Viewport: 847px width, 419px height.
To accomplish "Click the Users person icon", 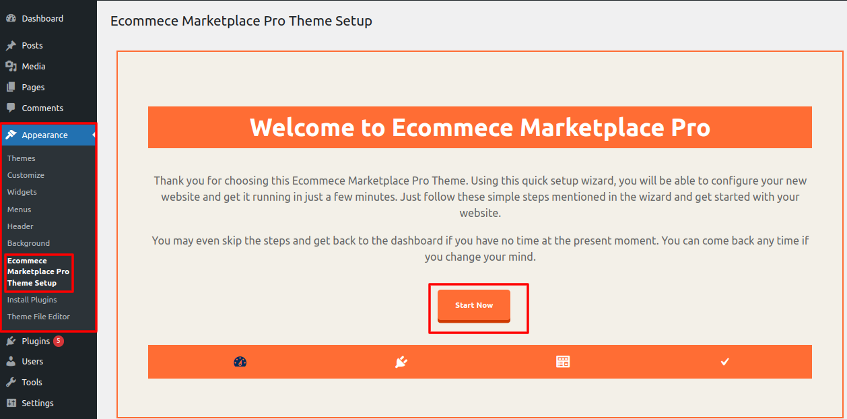I will 11,362.
